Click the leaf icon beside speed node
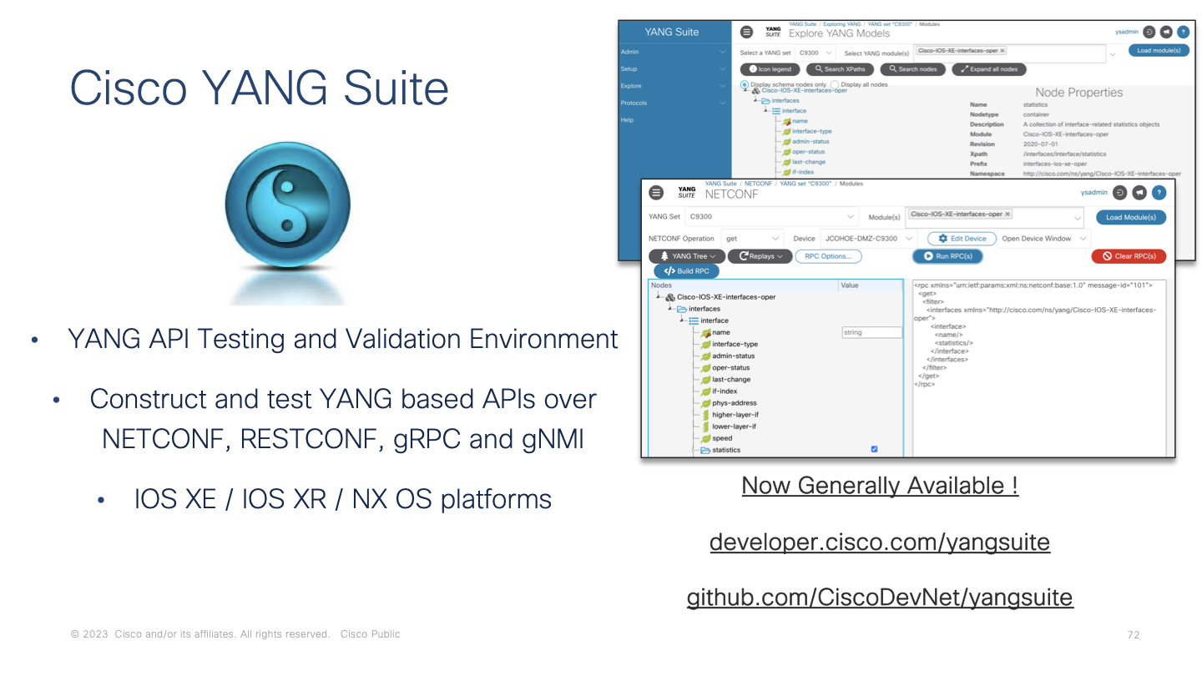This screenshot has width=1202, height=676. pos(705,438)
